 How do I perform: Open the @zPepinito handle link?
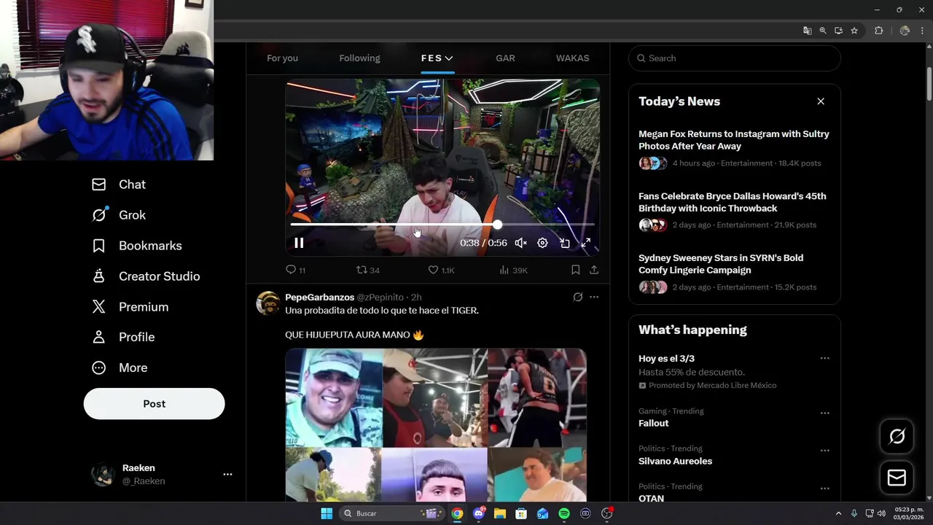click(x=380, y=297)
